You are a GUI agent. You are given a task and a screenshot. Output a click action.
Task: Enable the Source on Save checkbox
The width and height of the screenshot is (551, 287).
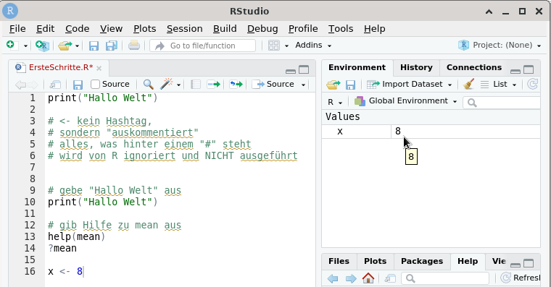pos(95,84)
